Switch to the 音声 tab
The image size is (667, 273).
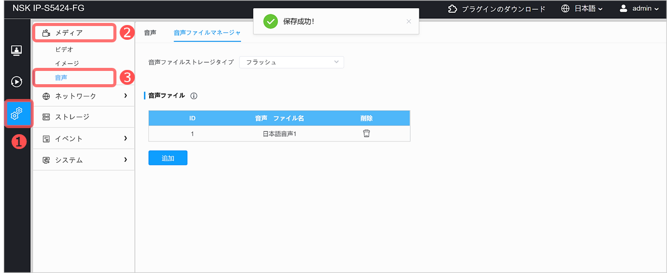[150, 33]
